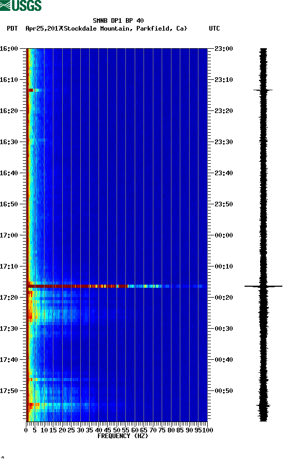The height and width of the screenshot is (463, 286).
Task: Click the 50 Hz frequency tick label
Action: (117, 430)
